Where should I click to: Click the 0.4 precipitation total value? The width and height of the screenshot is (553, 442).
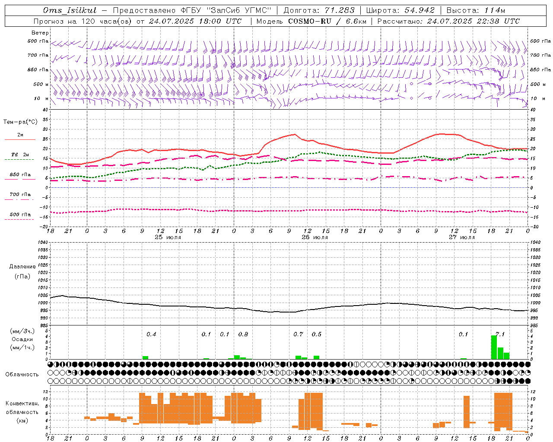click(x=151, y=334)
